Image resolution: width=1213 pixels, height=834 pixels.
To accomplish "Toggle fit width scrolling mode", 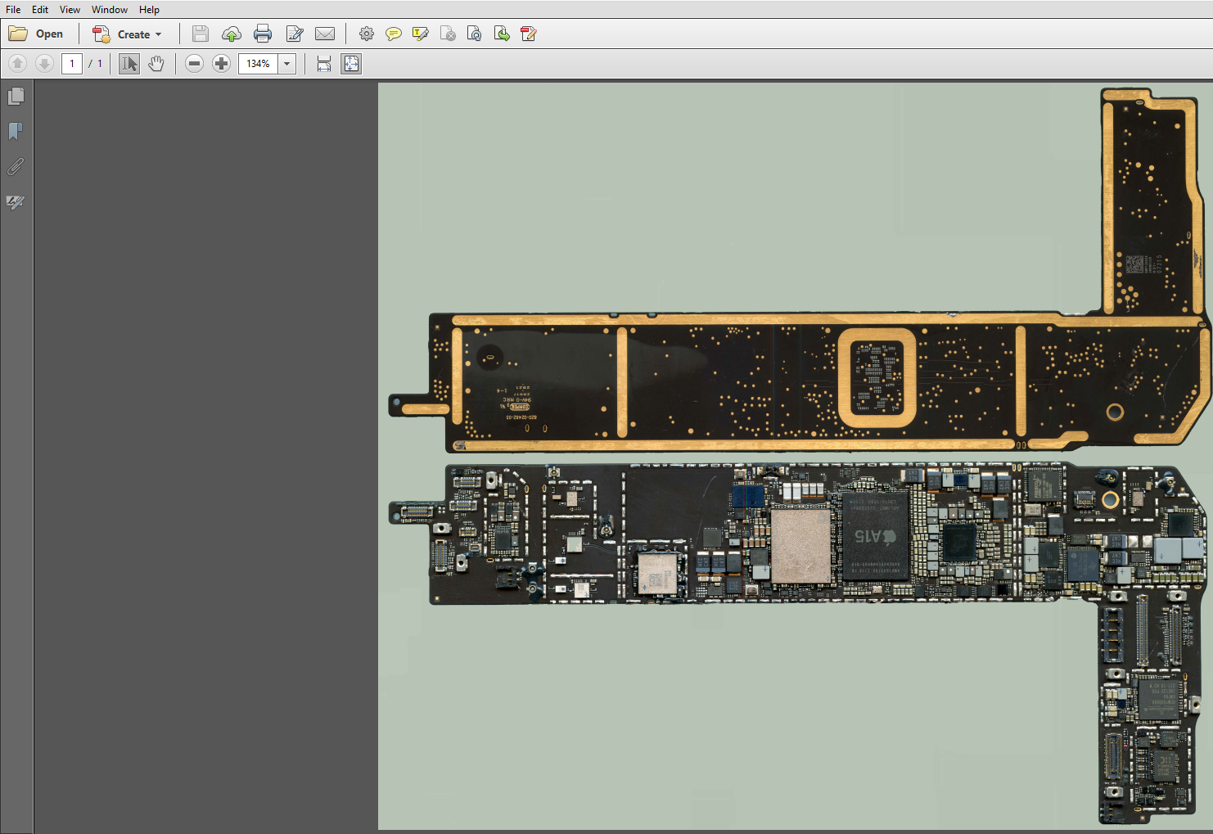I will 324,64.
